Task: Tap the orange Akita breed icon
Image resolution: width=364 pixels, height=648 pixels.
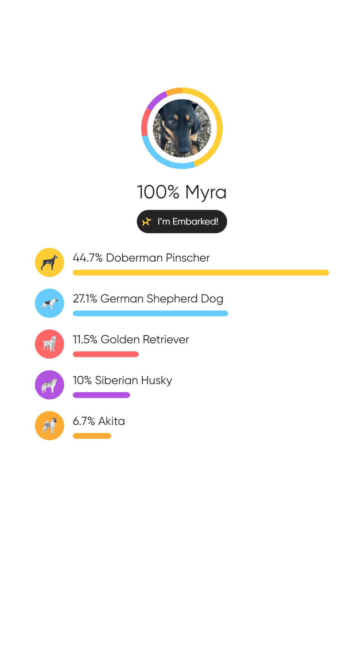Action: (x=49, y=426)
